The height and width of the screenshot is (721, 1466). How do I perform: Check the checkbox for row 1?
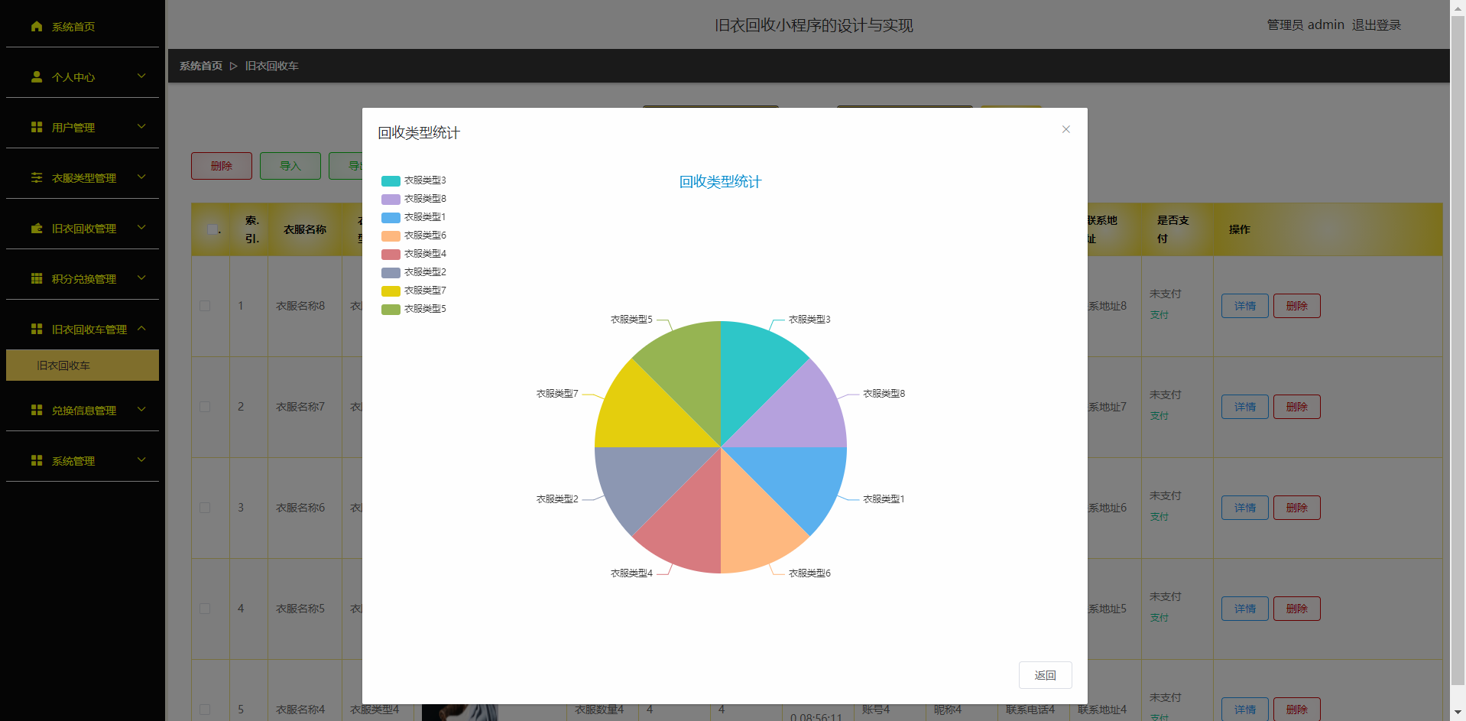[x=205, y=306]
